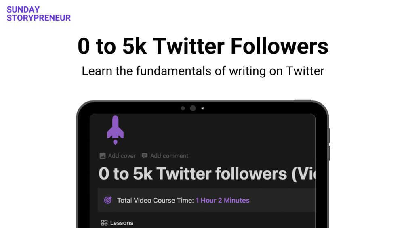Click the purple target icon in callout
This screenshot has width=406, height=228.
point(108,200)
